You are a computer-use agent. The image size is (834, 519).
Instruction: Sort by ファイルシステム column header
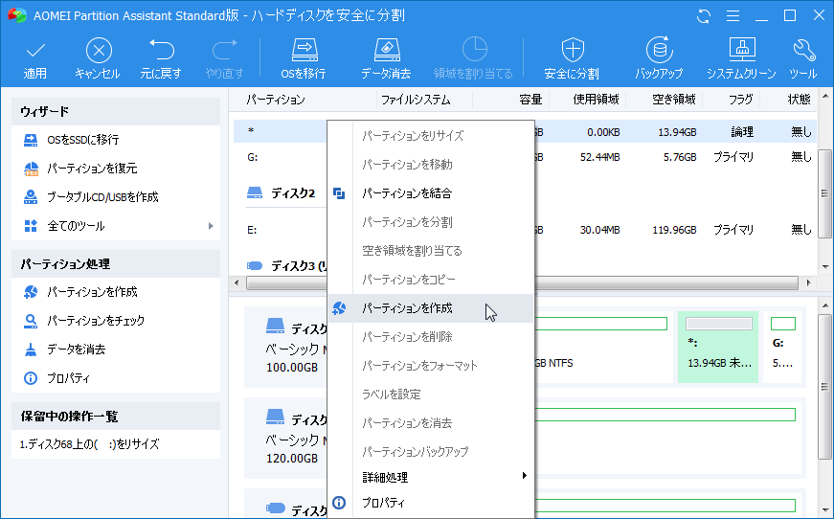point(416,100)
